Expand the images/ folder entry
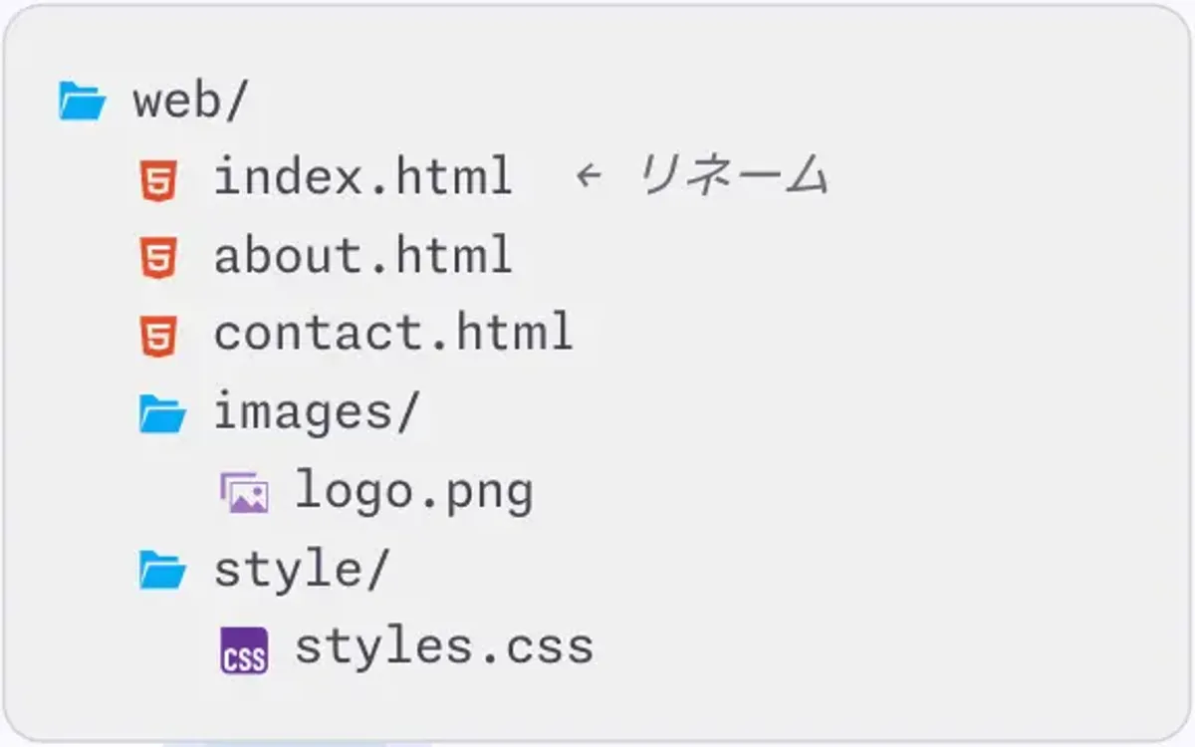 coord(317,413)
